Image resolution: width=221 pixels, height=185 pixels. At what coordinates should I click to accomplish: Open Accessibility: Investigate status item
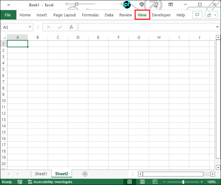pos(50,182)
